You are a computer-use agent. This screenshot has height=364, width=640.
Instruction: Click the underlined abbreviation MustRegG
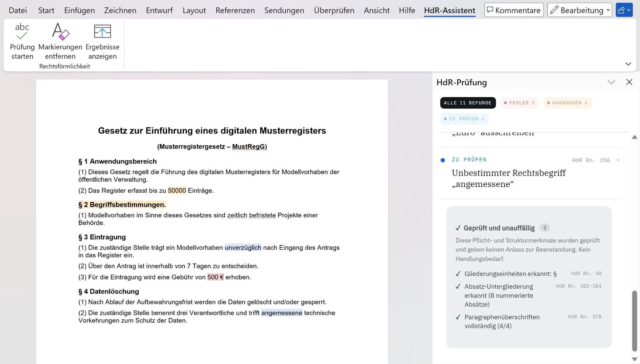click(x=248, y=147)
